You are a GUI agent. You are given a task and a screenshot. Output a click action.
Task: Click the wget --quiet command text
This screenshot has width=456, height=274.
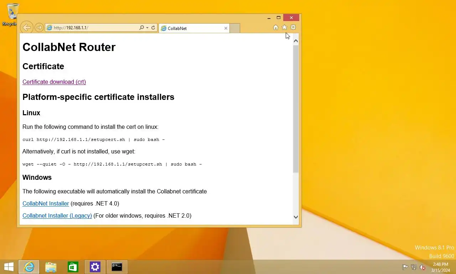tap(112, 164)
